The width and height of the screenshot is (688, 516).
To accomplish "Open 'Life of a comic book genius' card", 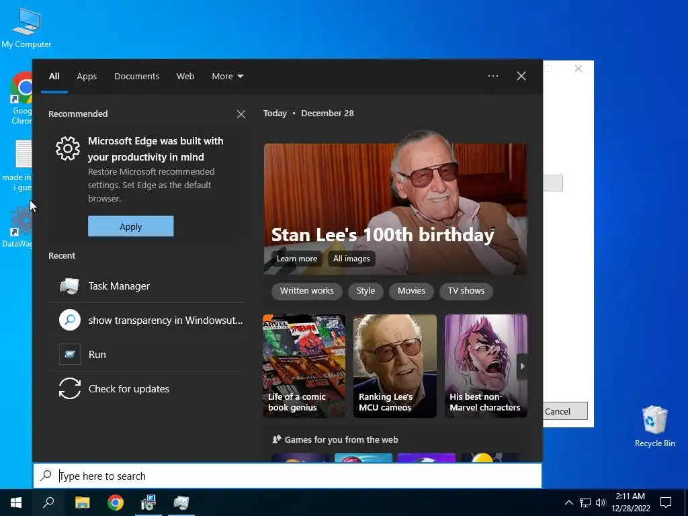I will tap(304, 366).
